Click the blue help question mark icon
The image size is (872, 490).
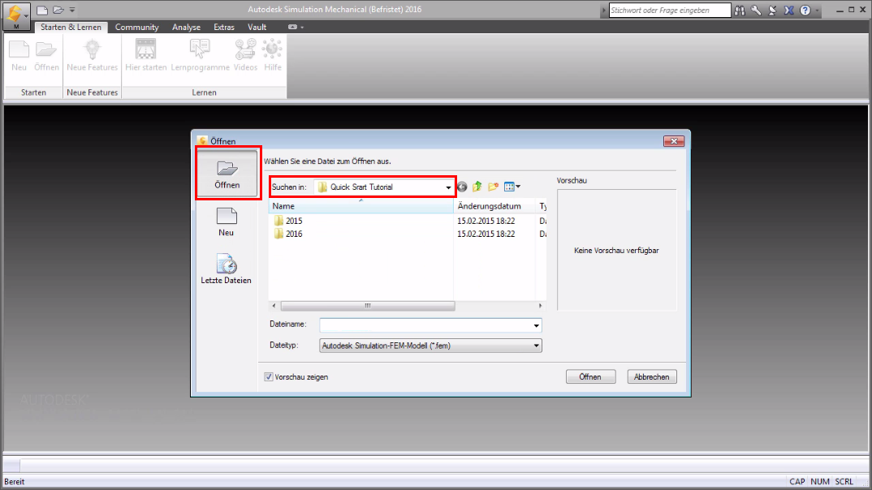[x=805, y=10]
